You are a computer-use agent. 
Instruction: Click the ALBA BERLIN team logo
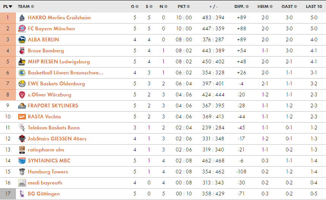point(22,39)
